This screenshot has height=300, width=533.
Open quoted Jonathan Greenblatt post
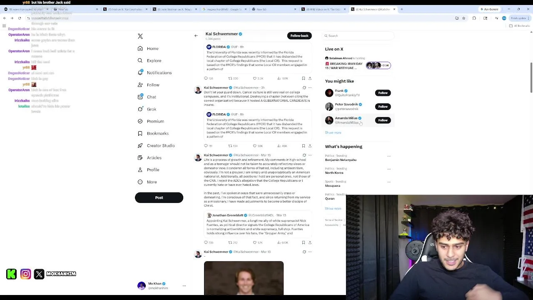pyautogui.click(x=258, y=224)
